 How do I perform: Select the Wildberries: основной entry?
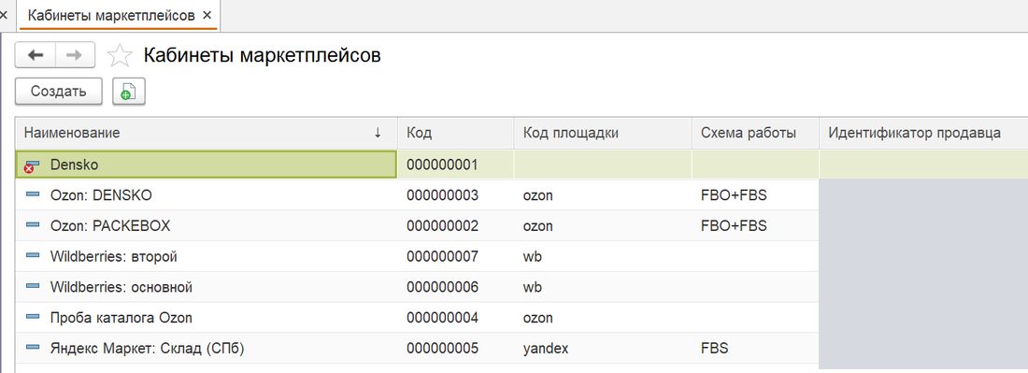(121, 287)
